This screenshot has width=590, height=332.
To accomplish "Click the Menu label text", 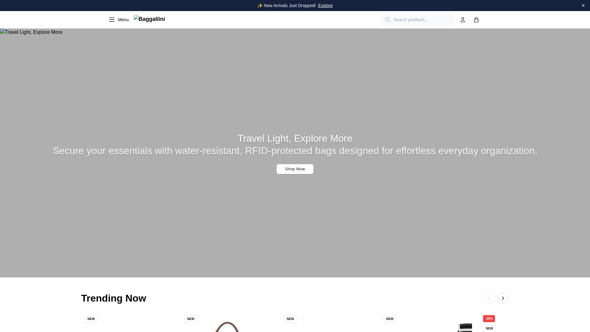I will 123,20.
